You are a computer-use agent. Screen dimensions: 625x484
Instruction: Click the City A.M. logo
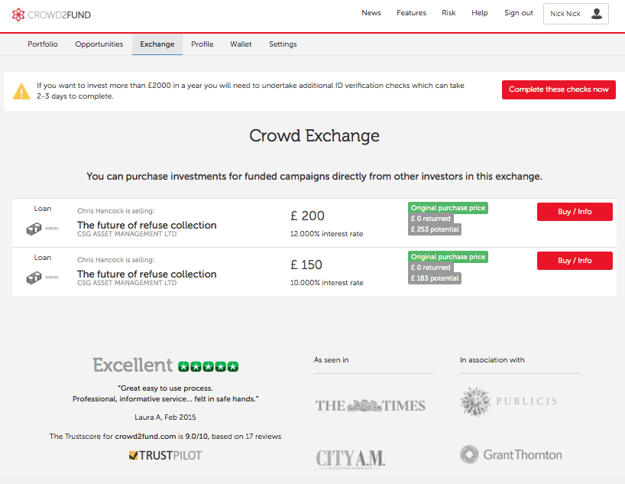pyautogui.click(x=350, y=458)
